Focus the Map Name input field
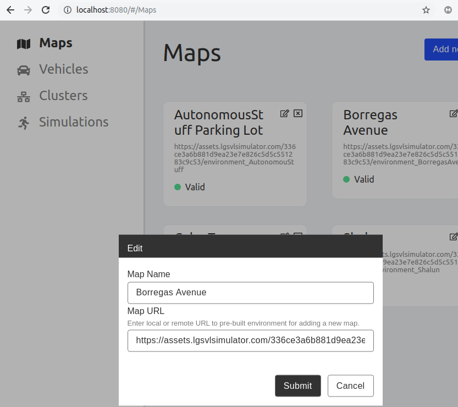The image size is (458, 407). (251, 293)
